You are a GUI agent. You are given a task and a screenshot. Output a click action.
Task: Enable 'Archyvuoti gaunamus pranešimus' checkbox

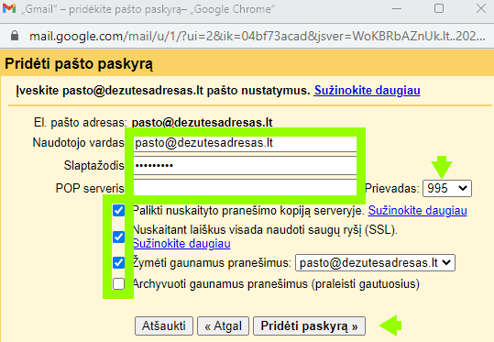(x=118, y=283)
